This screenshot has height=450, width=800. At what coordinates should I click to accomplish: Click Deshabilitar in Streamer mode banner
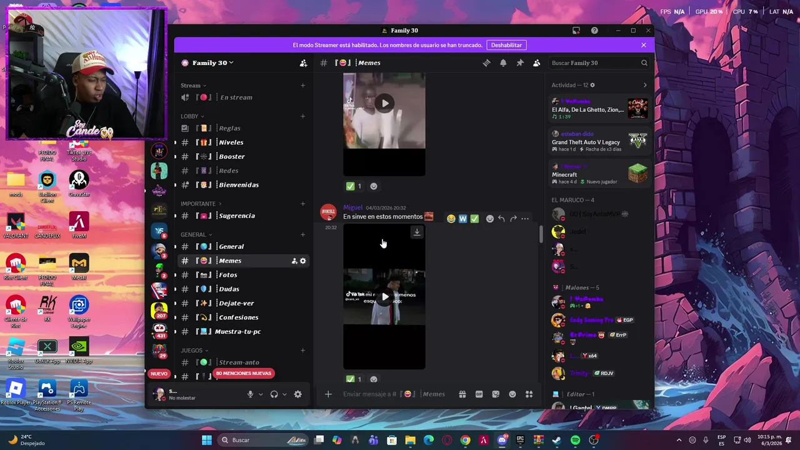pos(506,45)
